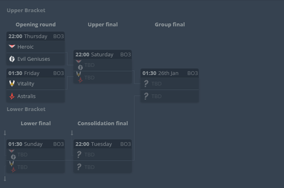Click the down arrow below Lower final match
Viewport: 284px width, 188px height.
tap(5, 179)
